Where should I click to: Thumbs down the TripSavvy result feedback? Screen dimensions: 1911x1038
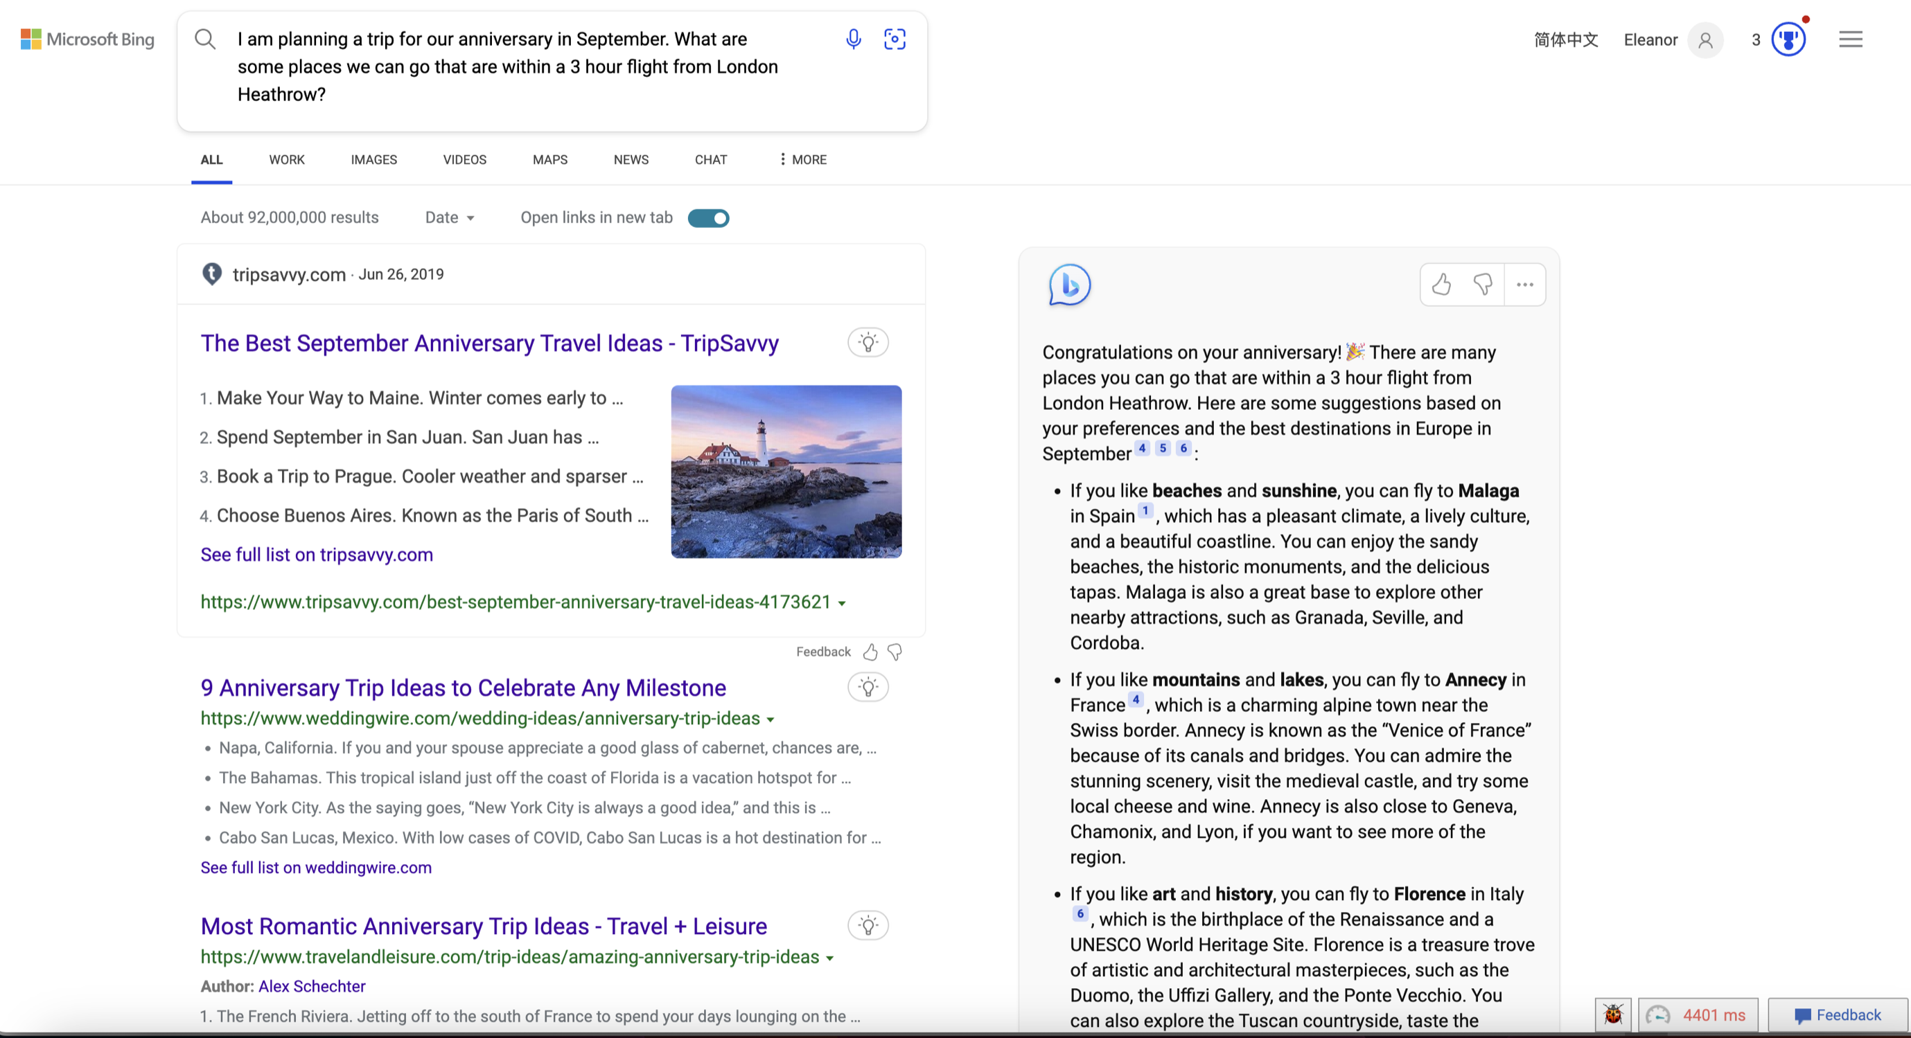coord(895,652)
